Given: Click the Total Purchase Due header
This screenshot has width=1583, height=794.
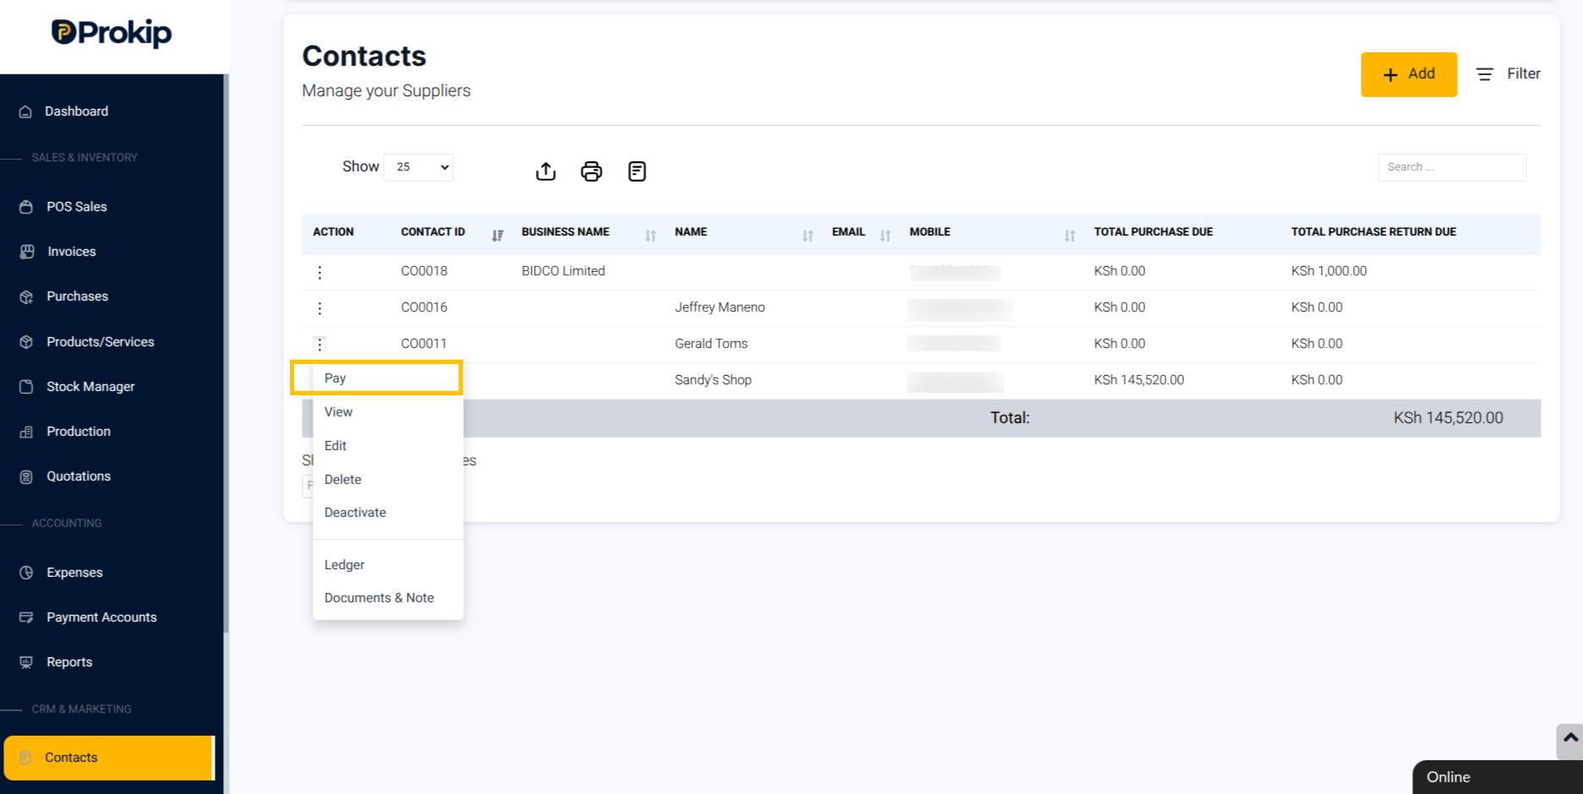Looking at the screenshot, I should [1154, 232].
